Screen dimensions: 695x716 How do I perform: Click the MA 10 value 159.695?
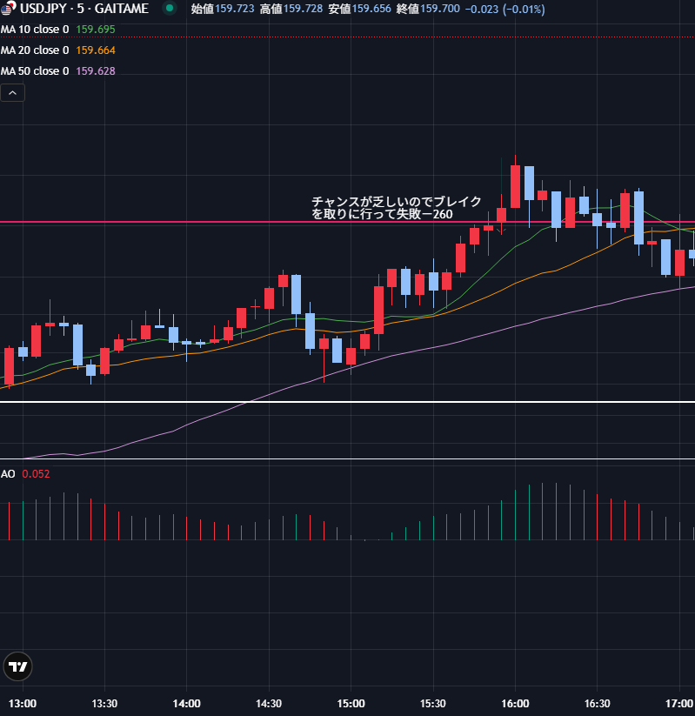coord(96,29)
